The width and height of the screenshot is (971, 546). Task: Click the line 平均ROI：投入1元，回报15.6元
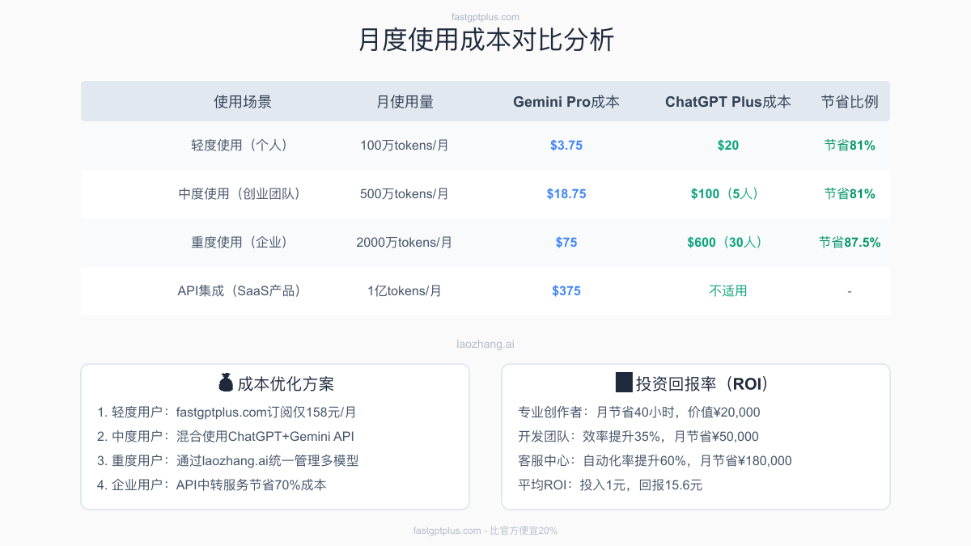coord(610,485)
